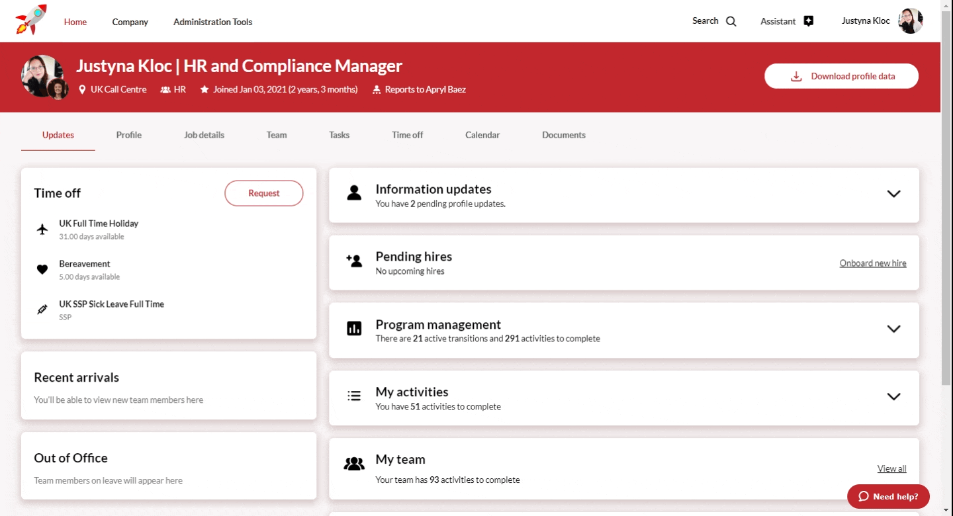This screenshot has width=953, height=516.
Task: Open the Administration Tools menu
Action: [212, 22]
